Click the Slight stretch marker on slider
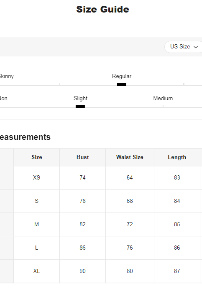The height and width of the screenshot is (301, 202). pos(80,106)
